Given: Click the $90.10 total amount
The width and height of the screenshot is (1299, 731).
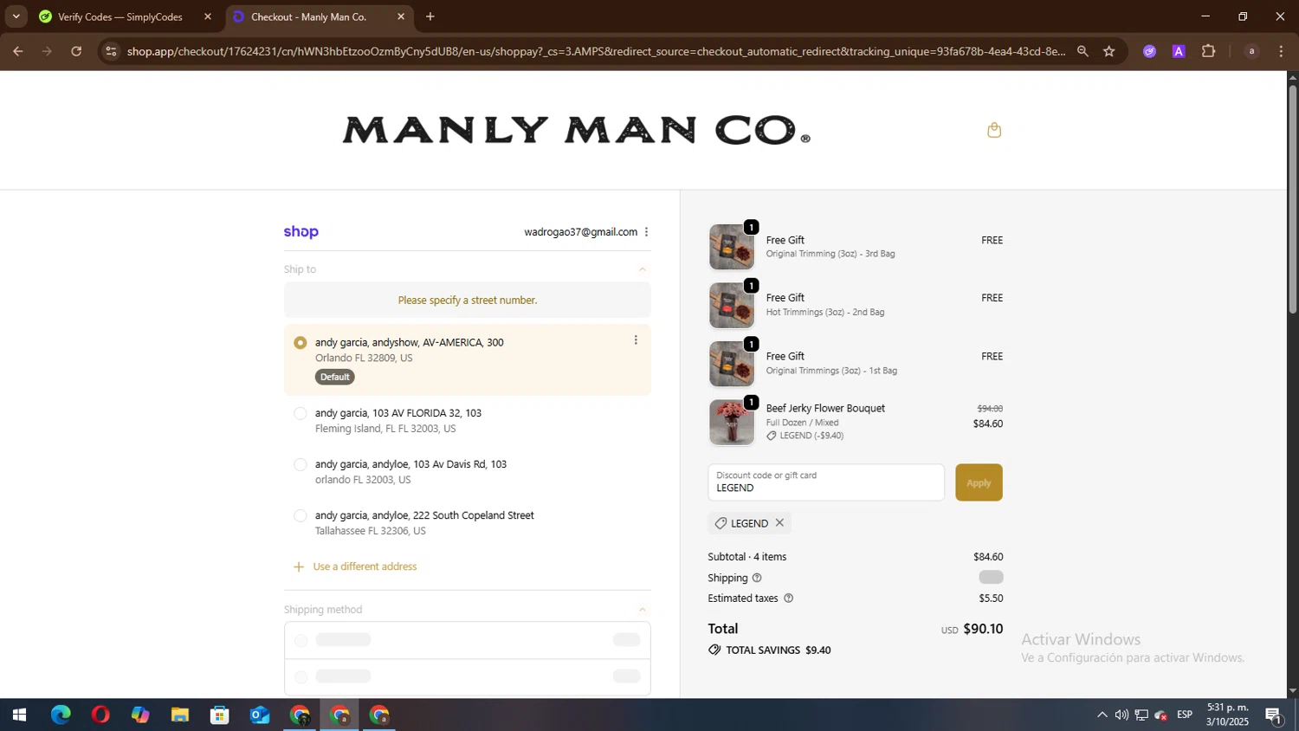Looking at the screenshot, I should click(x=983, y=629).
